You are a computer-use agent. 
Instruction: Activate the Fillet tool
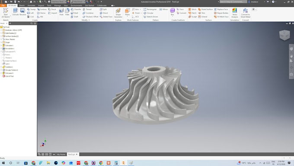click(x=67, y=12)
